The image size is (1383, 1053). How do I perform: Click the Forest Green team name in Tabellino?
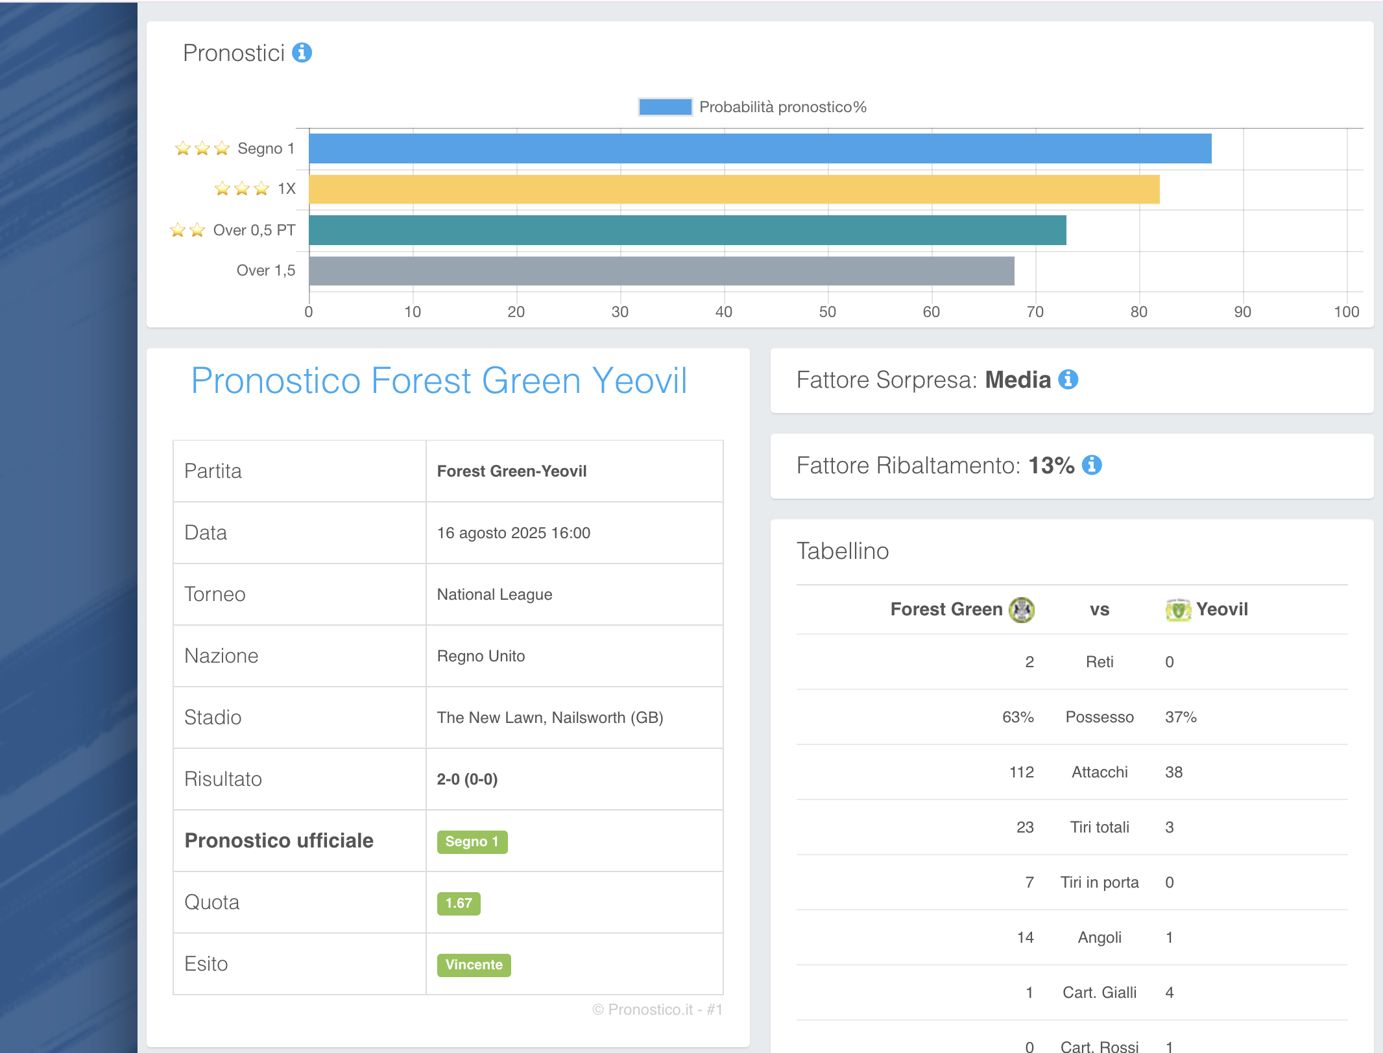946,609
